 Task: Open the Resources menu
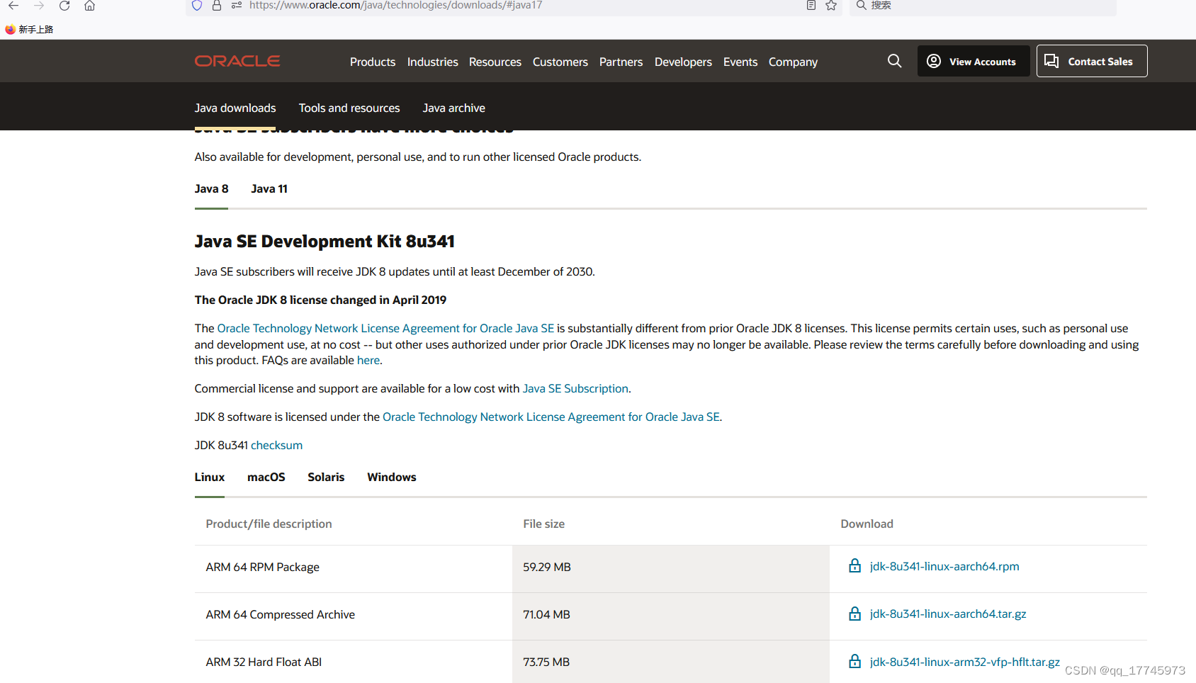tap(495, 62)
